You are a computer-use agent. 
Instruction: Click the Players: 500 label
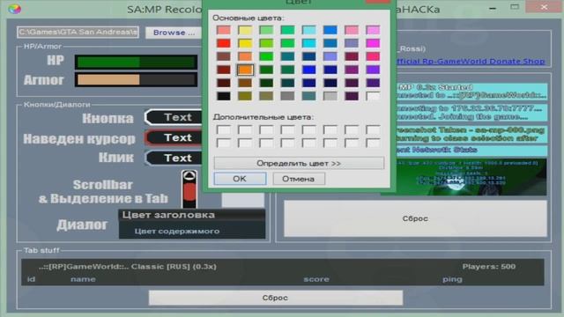[x=489, y=267]
